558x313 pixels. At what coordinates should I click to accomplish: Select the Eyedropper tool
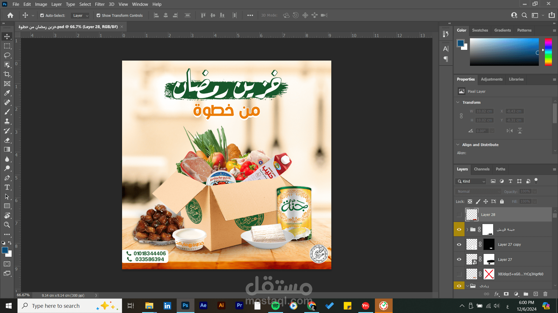(7, 93)
